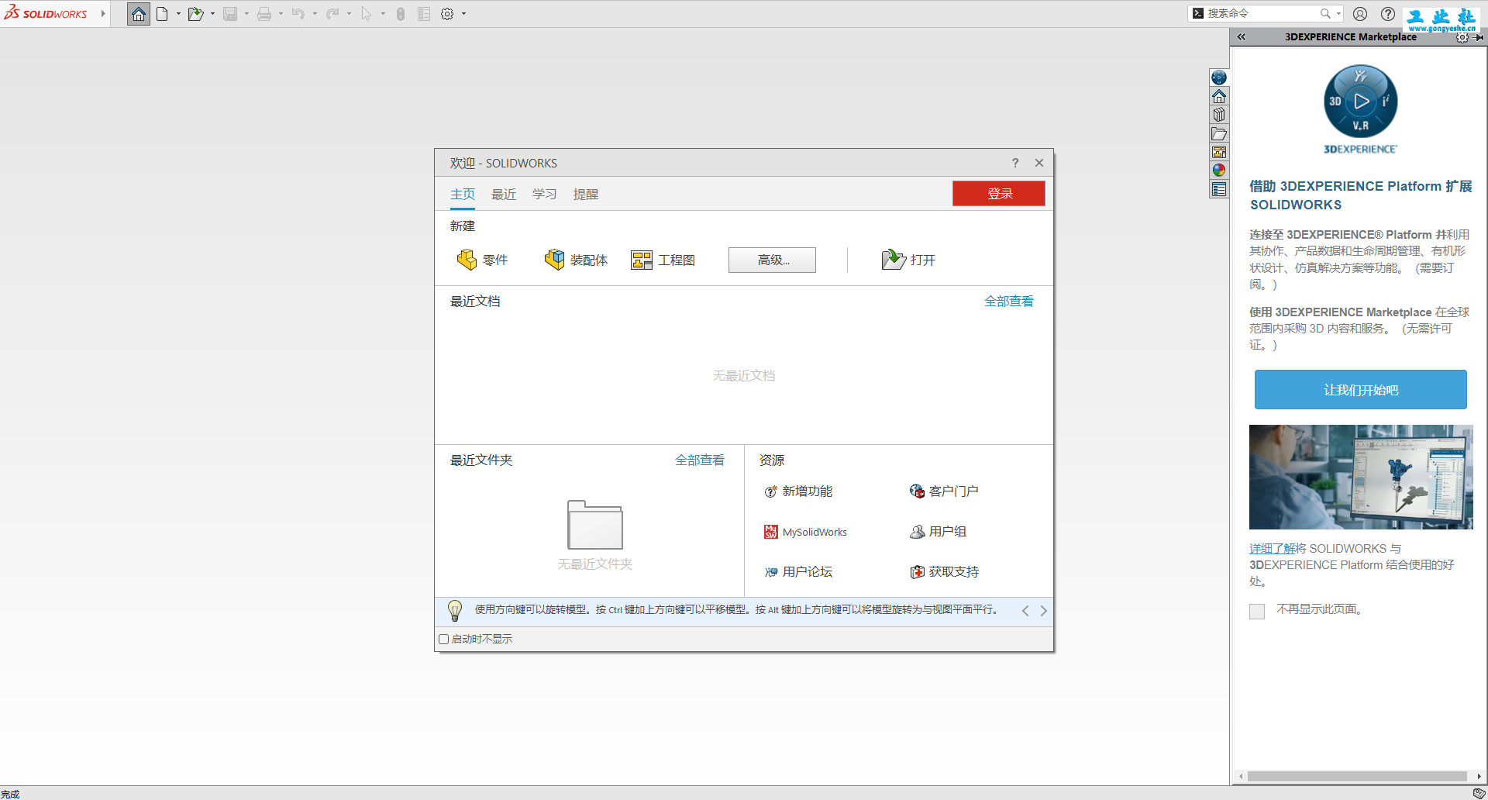Show previous tip with left arrow

(1025, 611)
